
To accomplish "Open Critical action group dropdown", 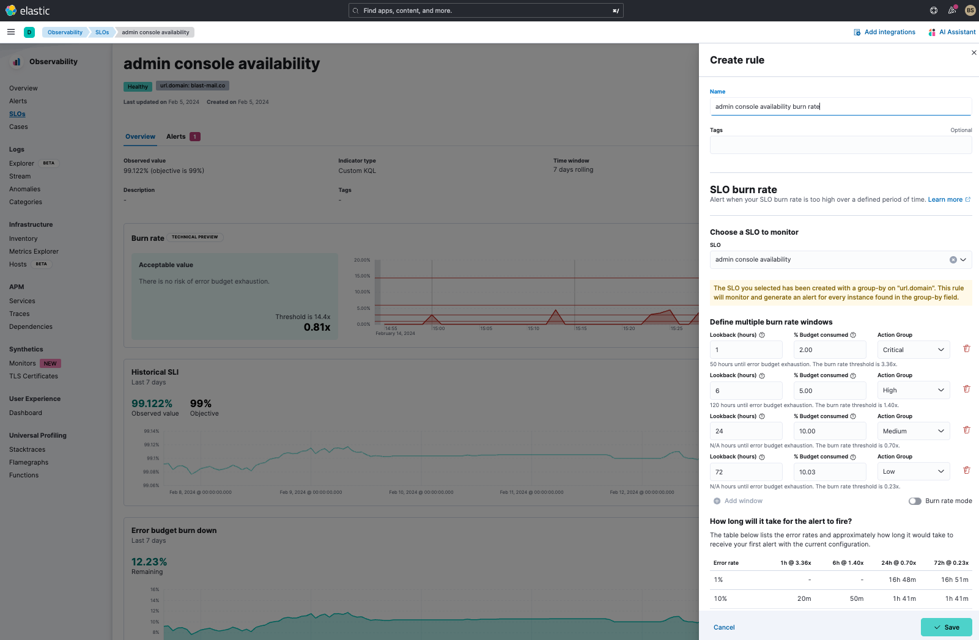I will pyautogui.click(x=913, y=350).
